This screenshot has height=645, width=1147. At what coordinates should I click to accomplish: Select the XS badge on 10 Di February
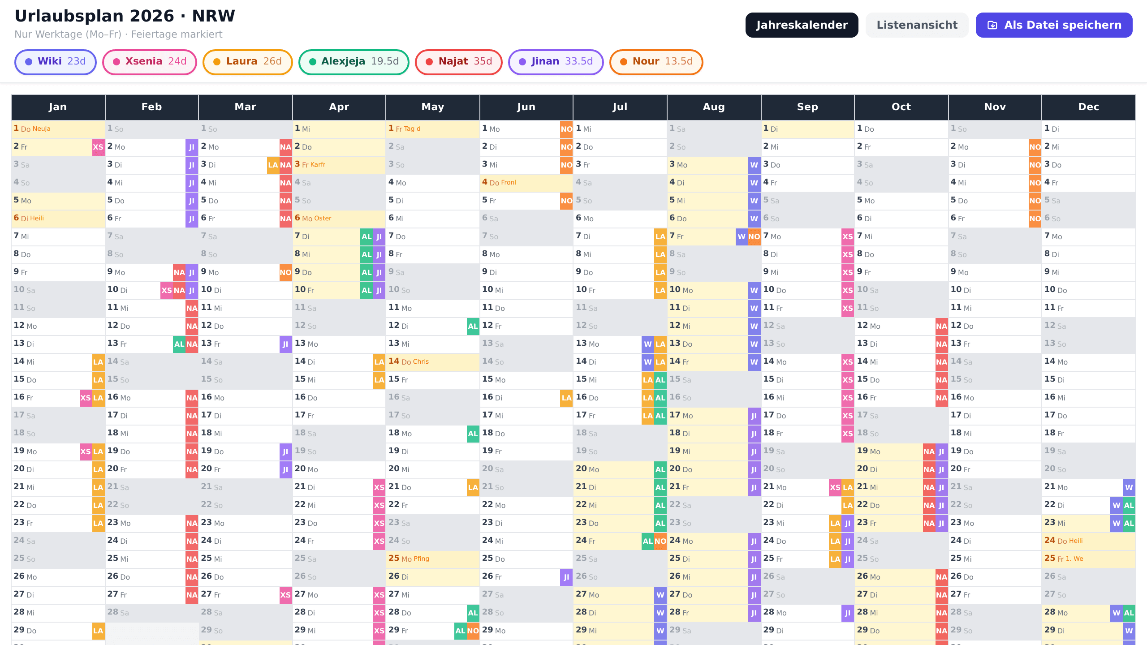(x=167, y=290)
